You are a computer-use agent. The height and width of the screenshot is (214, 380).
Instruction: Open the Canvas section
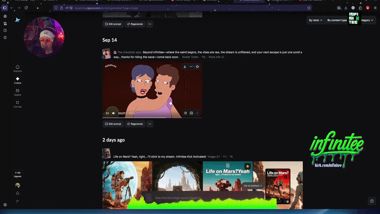point(18,104)
